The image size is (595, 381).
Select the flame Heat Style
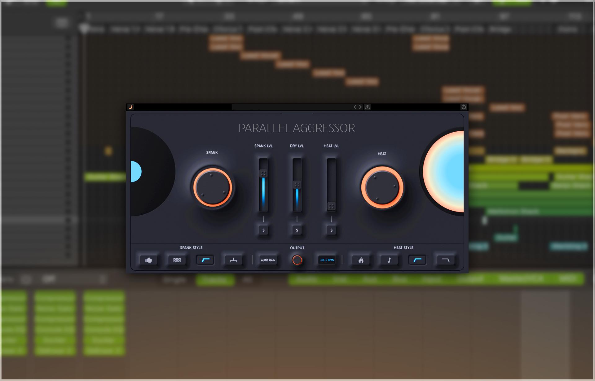pos(361,260)
